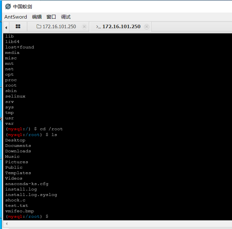Click 'selinux' in terminal output
Screen dimensions: 232x229
15,96
